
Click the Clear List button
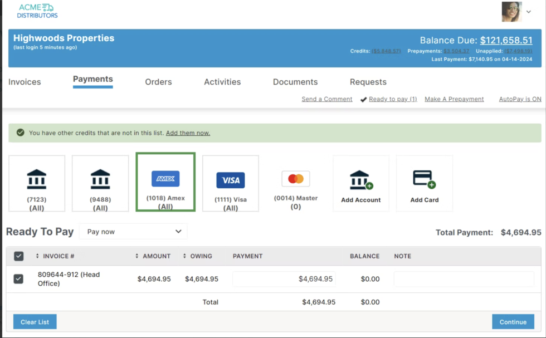coord(35,322)
